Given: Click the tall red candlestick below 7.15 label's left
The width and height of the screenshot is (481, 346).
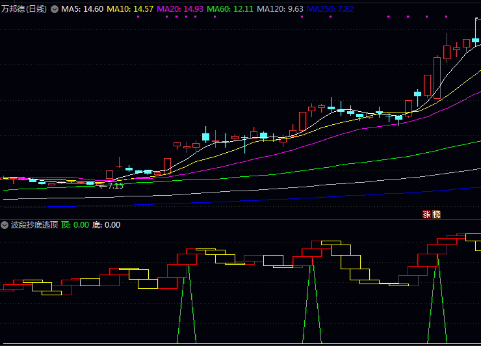Looking at the screenshot, I should click(x=109, y=174).
